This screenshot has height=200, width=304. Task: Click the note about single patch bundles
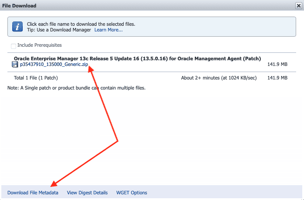click(x=76, y=88)
